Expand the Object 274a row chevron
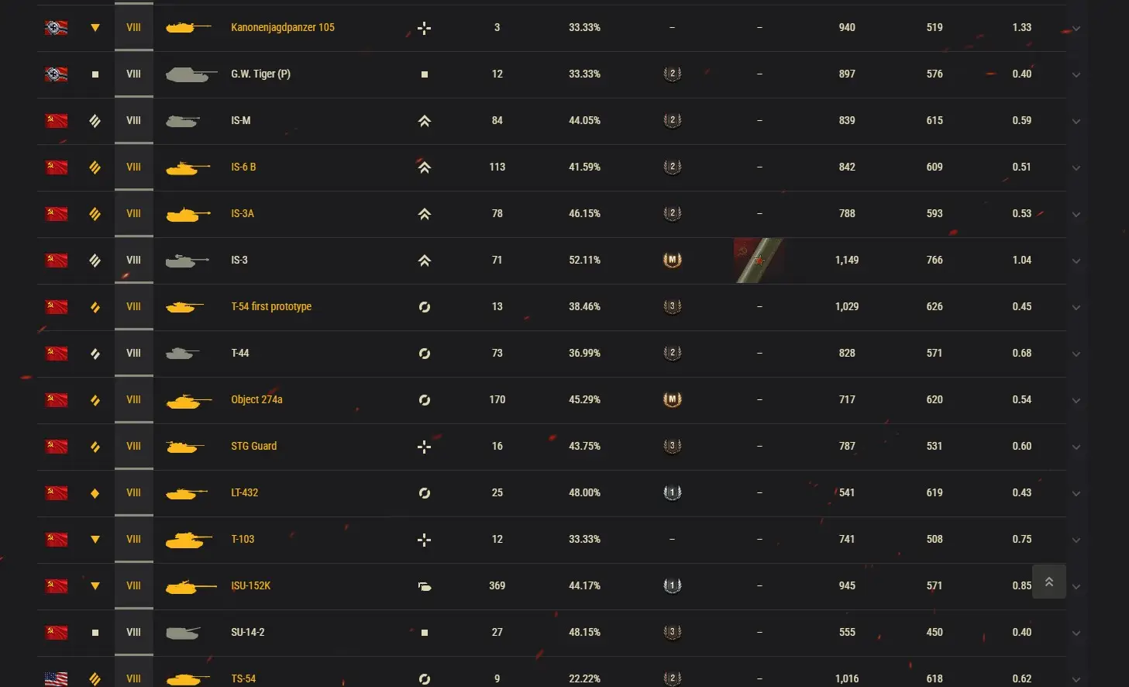The width and height of the screenshot is (1129, 687). pyautogui.click(x=1076, y=401)
